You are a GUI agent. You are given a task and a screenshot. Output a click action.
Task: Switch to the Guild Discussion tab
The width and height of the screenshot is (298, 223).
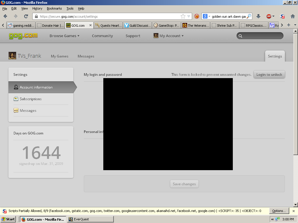coord(138,26)
